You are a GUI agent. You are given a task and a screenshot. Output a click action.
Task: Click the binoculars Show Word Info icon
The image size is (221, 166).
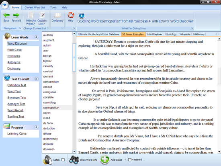click(x=74, y=160)
